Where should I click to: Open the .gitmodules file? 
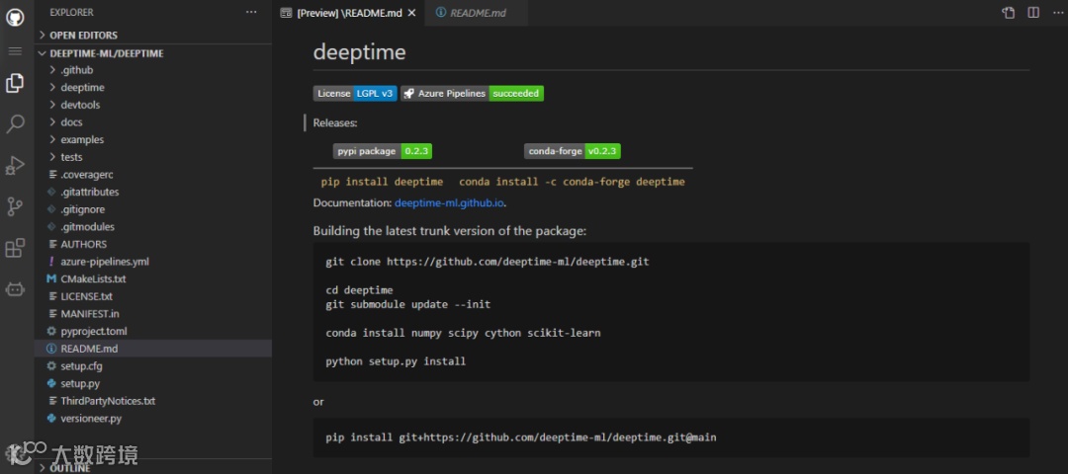(x=153, y=226)
